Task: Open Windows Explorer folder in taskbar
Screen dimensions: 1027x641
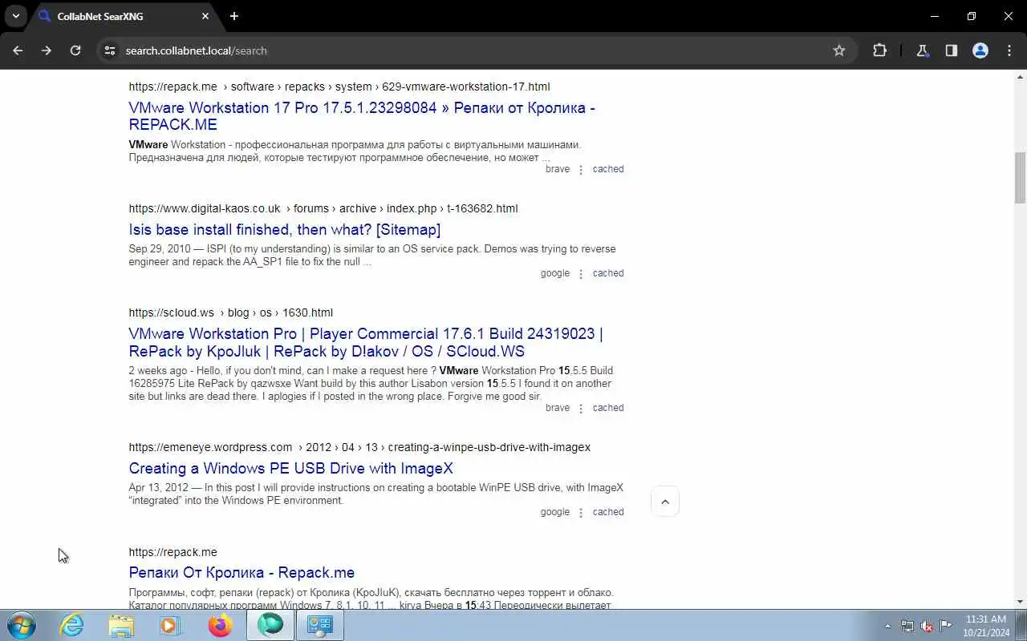Action: pos(121,625)
